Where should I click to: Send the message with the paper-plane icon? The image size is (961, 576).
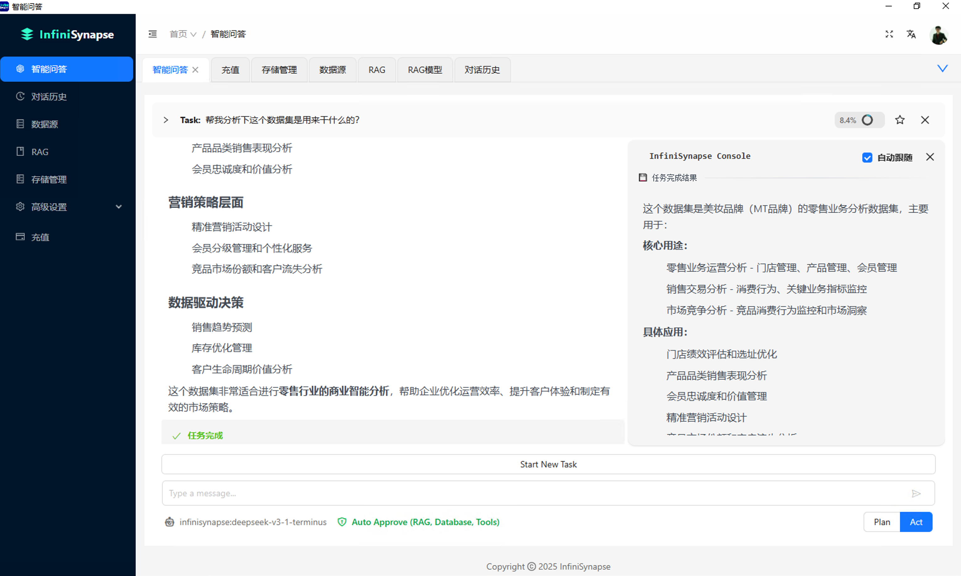(916, 493)
